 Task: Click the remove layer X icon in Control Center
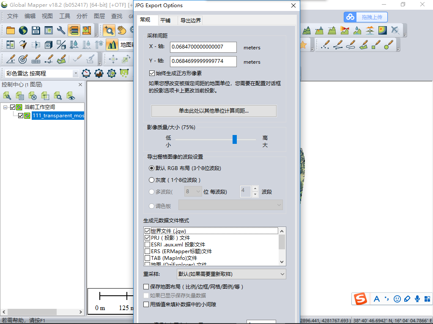pos(32,96)
